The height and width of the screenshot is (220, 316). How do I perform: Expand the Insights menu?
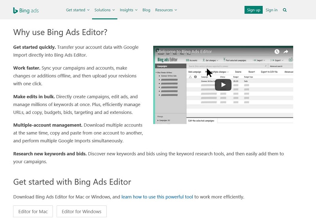(129, 10)
